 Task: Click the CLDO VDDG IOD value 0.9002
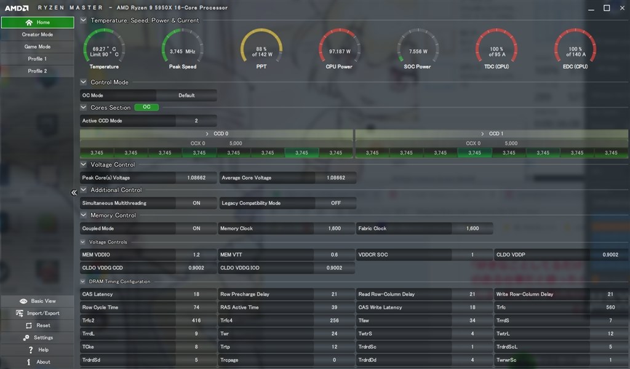(334, 268)
